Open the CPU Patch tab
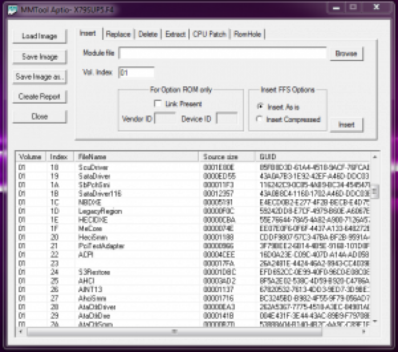Image resolution: width=398 pixels, height=352 pixels. (x=209, y=34)
